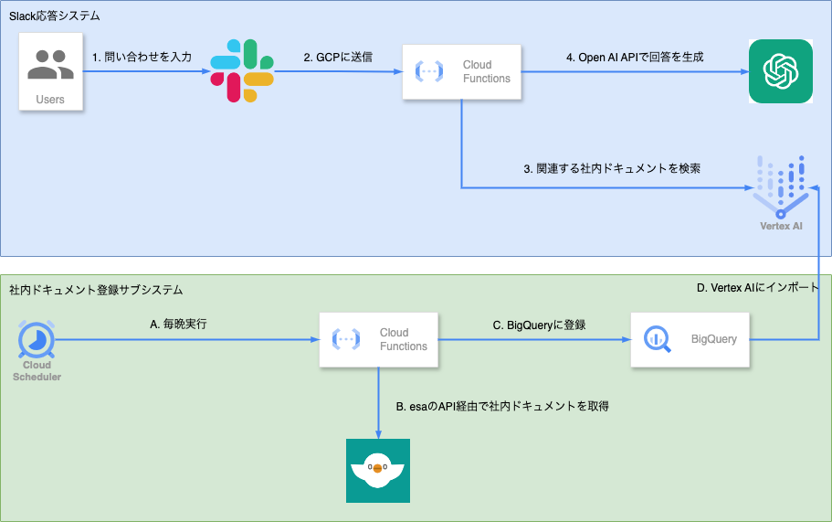Viewport: 832px width, 522px height.
Task: Click the Cloud Scheduler clock icon
Action: (x=37, y=339)
